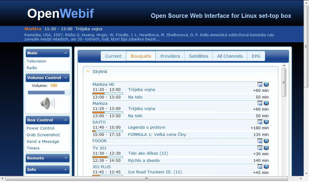Collapse the Info sidebar panel
310x186 pixels.
[x=65, y=170]
